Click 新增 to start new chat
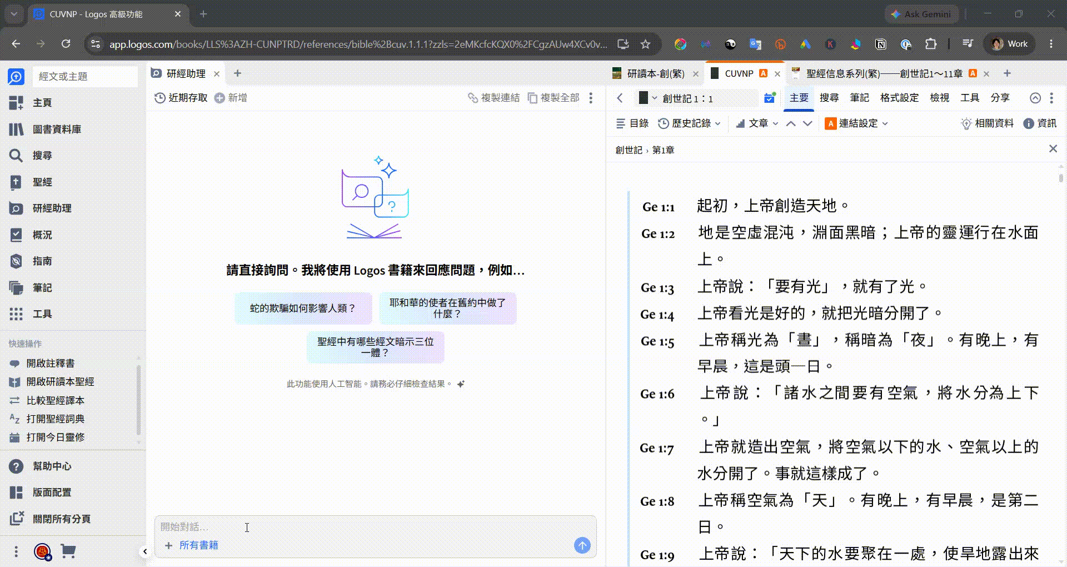1067x567 pixels. [x=231, y=98]
